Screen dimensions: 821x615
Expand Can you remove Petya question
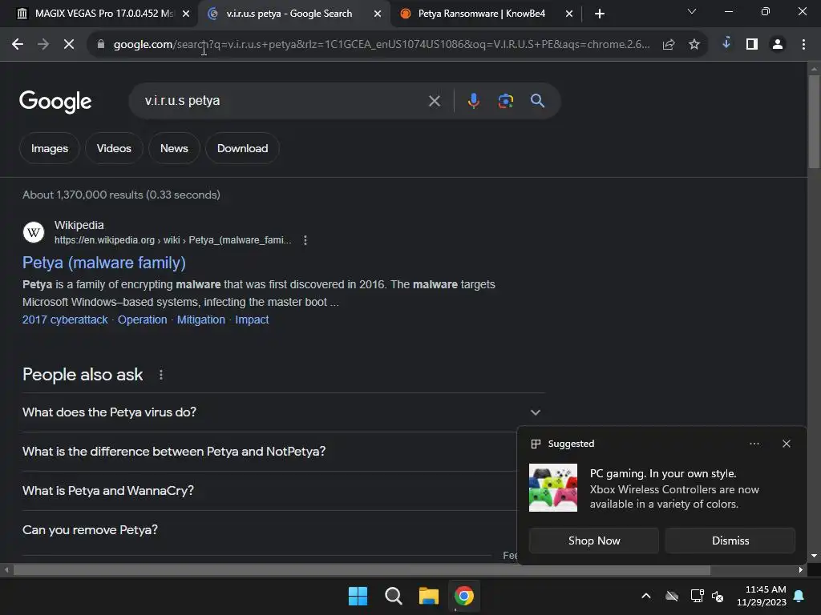coord(269,530)
